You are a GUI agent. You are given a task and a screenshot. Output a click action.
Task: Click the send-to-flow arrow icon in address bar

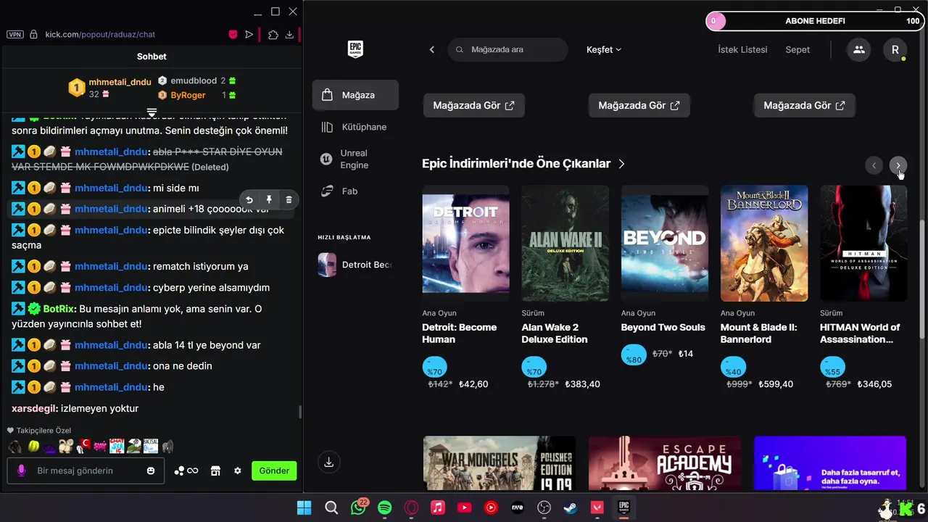point(249,34)
